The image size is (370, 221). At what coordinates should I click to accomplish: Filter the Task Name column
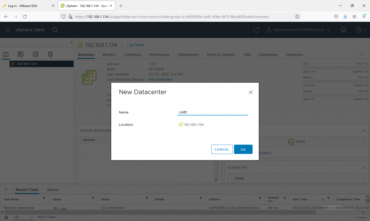pyautogui.click(x=44, y=198)
